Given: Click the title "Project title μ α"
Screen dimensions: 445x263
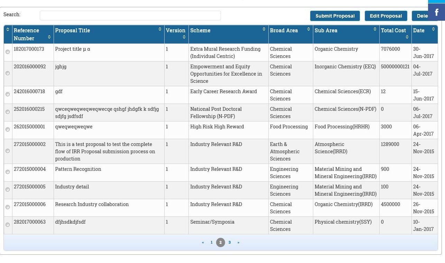Looking at the screenshot, I should pos(73,49).
